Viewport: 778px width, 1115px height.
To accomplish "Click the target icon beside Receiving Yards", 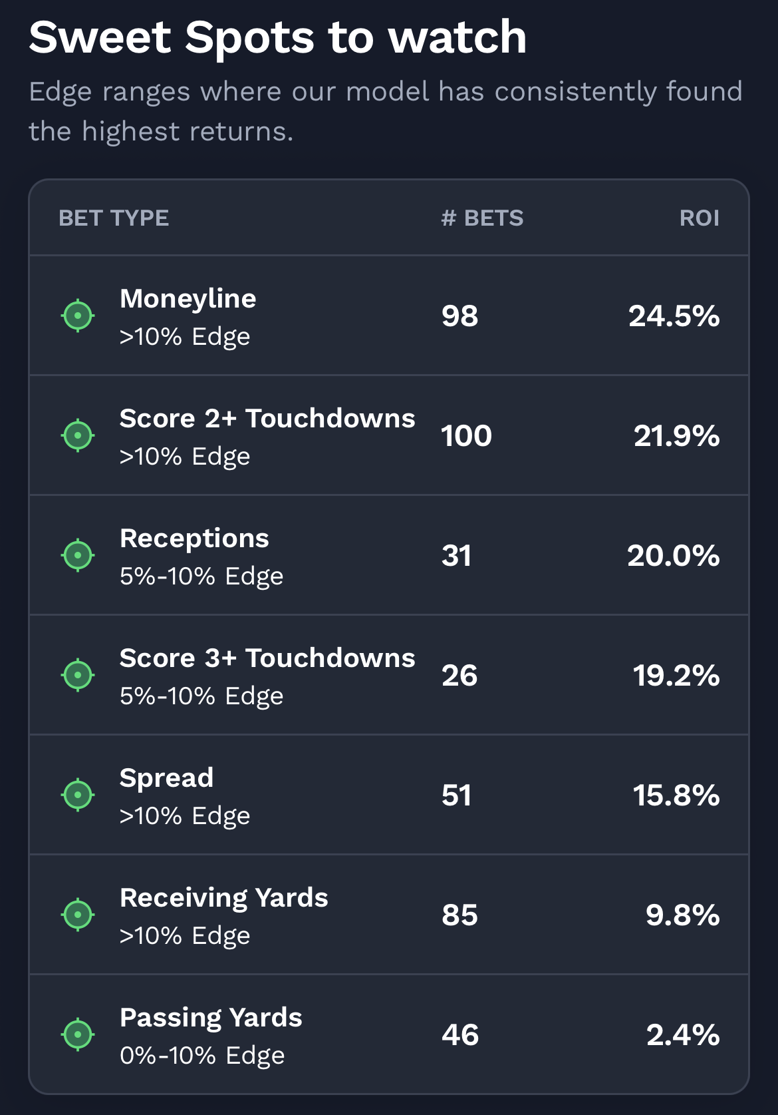I will [78, 915].
